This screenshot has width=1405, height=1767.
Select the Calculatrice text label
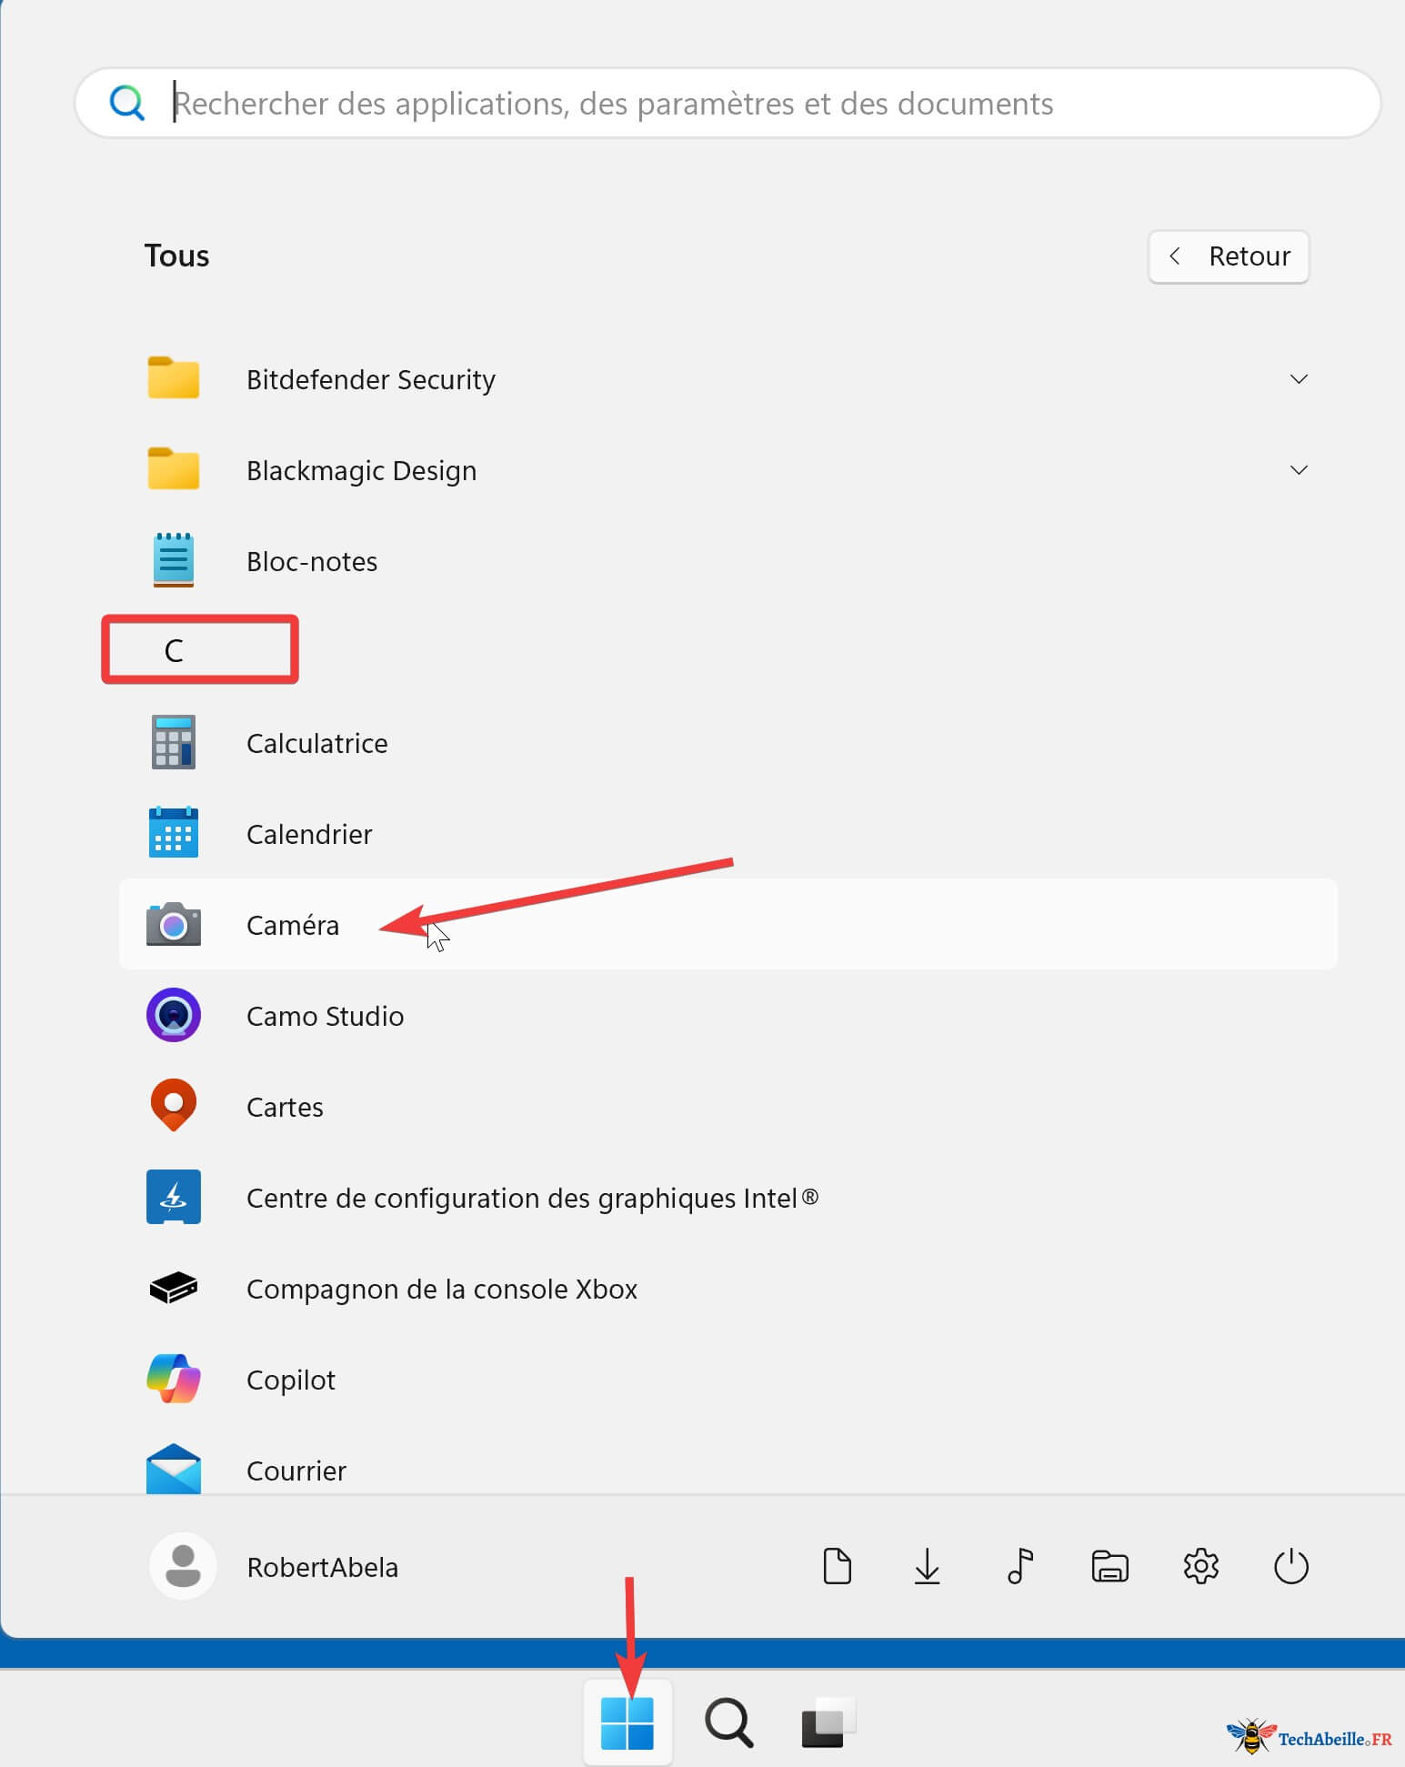coord(316,743)
